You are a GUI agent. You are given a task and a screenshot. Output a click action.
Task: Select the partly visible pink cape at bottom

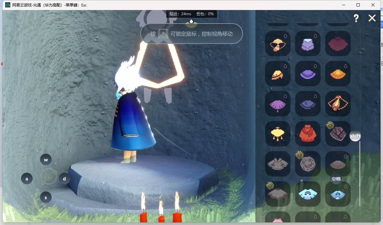(x=278, y=217)
